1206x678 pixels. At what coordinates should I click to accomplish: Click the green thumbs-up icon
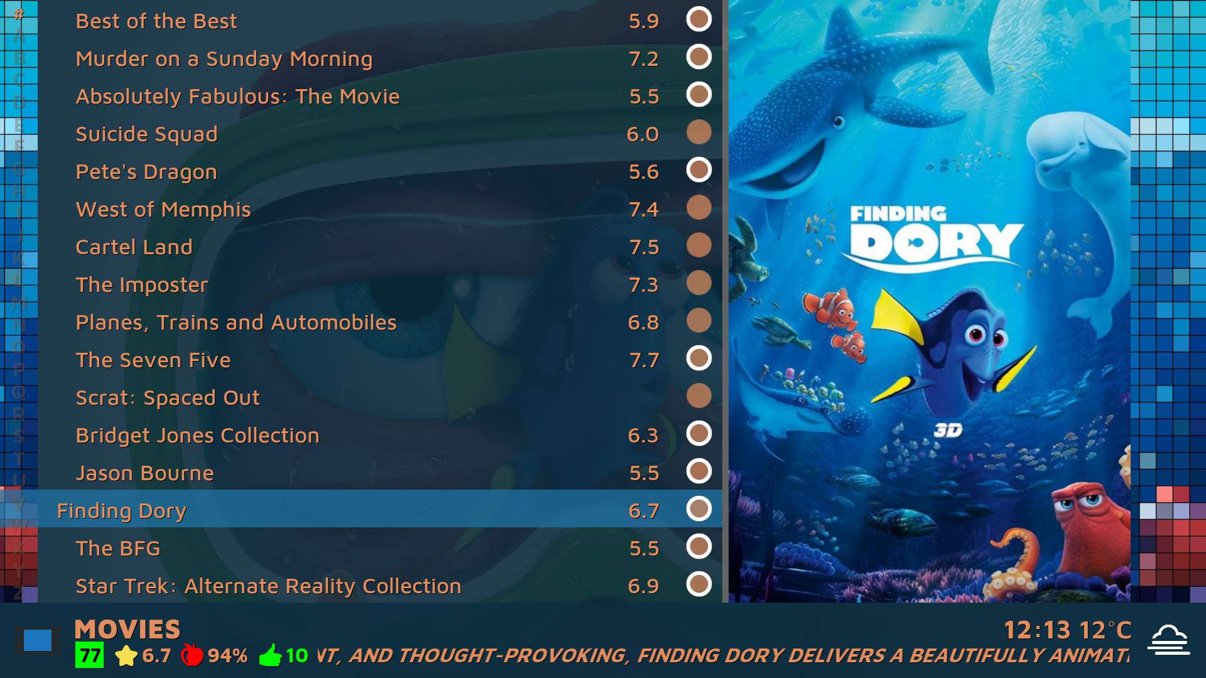coord(270,655)
